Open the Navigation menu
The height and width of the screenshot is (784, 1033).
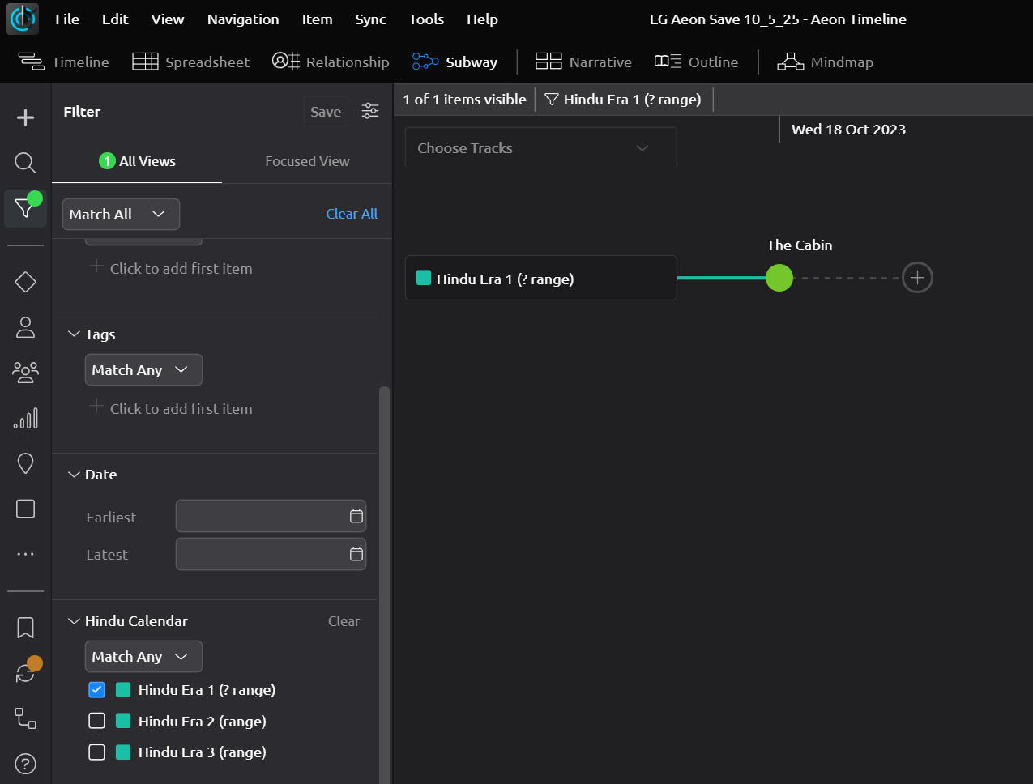[x=243, y=19]
